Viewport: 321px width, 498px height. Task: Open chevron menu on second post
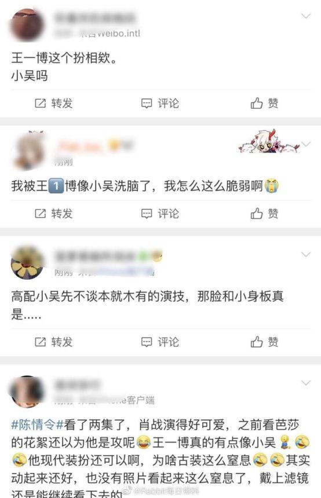point(306,145)
